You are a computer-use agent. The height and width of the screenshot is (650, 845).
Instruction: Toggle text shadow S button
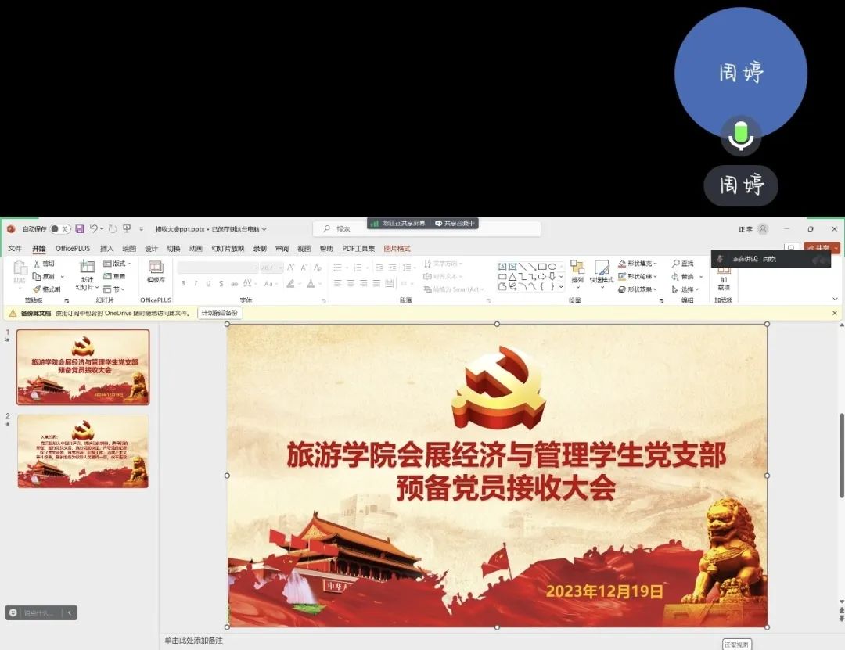click(x=221, y=283)
